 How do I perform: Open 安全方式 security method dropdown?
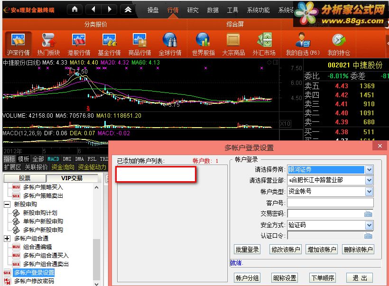pyautogui.click(x=369, y=225)
